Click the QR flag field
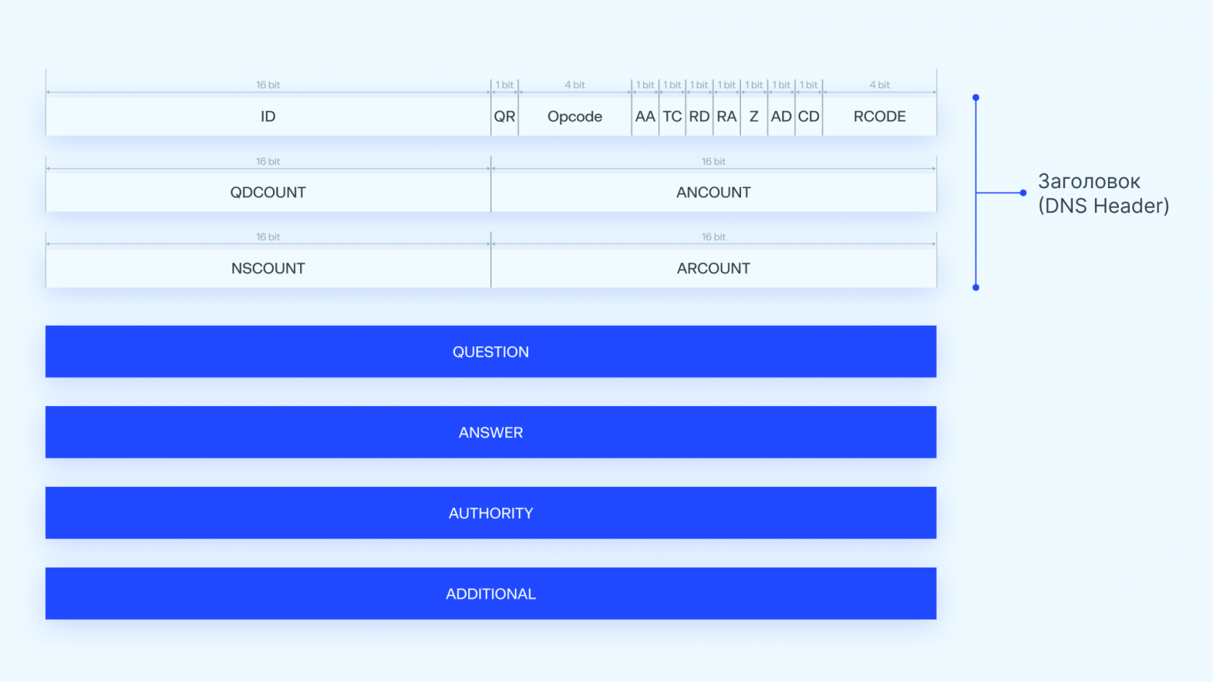The height and width of the screenshot is (682, 1213). pyautogui.click(x=504, y=116)
